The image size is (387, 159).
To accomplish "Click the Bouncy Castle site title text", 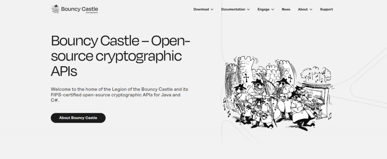I will pos(79,9).
